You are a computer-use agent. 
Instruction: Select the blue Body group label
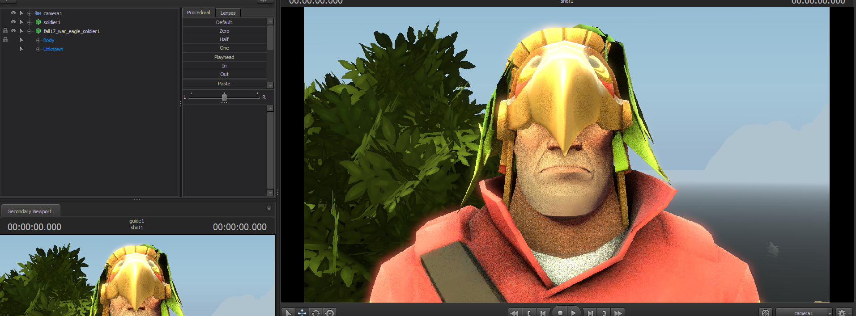coord(49,40)
